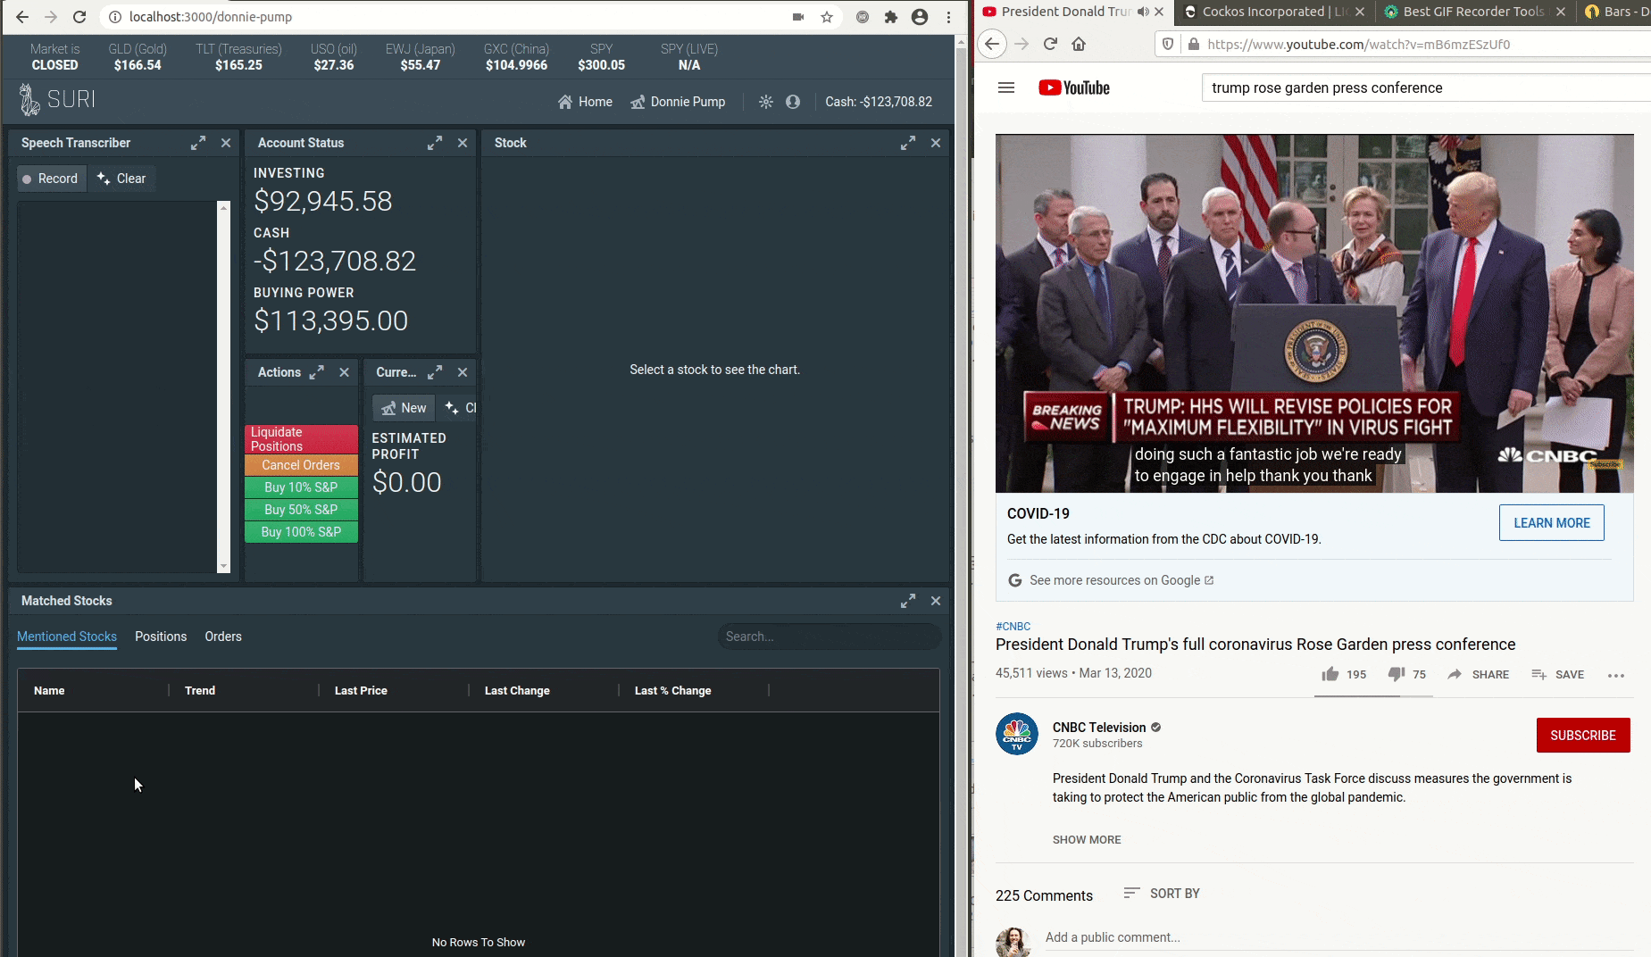Sort by the Name column header
Image resolution: width=1651 pixels, height=957 pixels.
(49, 691)
